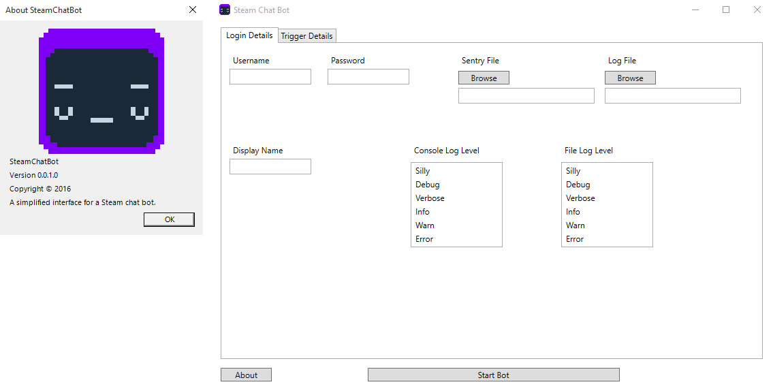Minimize the Steam Chat Bot window
Image resolution: width=773 pixels, height=391 pixels.
click(x=695, y=10)
